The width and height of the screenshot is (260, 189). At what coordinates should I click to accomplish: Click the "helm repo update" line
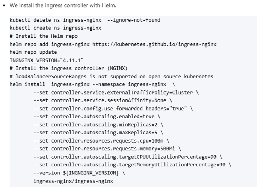pos(33,52)
